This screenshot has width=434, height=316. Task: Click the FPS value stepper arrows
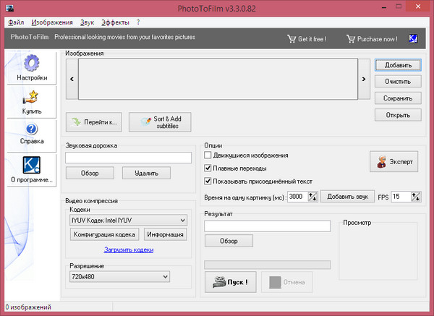[x=417, y=197]
